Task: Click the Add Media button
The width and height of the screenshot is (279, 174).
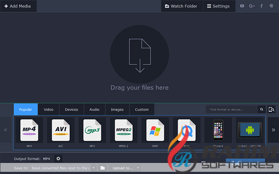Action: (x=18, y=6)
